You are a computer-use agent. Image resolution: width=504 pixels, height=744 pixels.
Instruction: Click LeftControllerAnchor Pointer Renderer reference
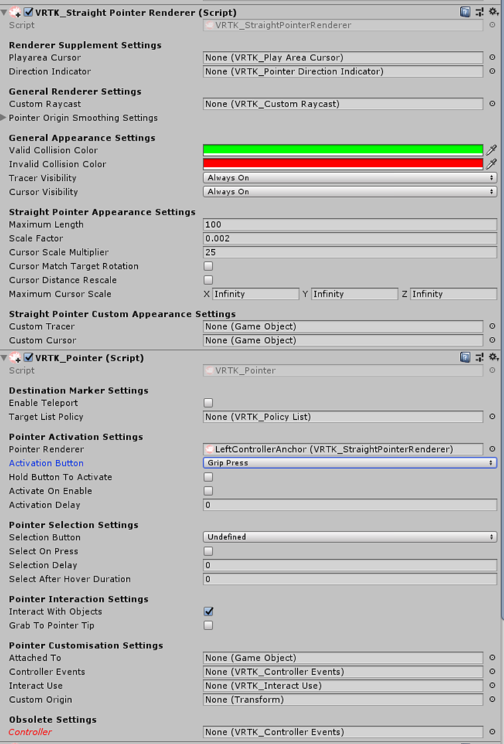point(343,449)
